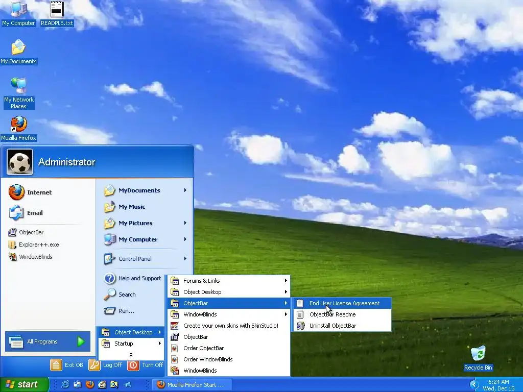This screenshot has width=523, height=392.
Task: Expand Control Panel submenu arrow
Action: (x=185, y=259)
